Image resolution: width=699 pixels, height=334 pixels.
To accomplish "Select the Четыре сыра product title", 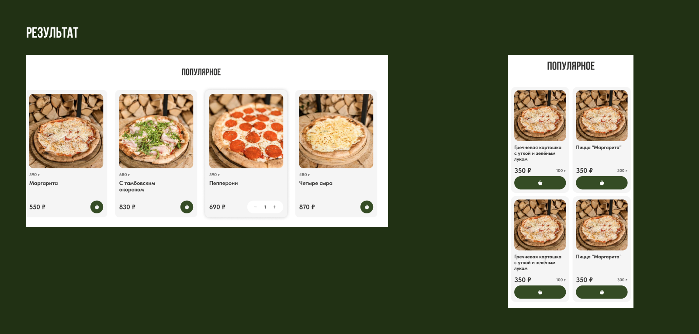I will tap(315, 183).
